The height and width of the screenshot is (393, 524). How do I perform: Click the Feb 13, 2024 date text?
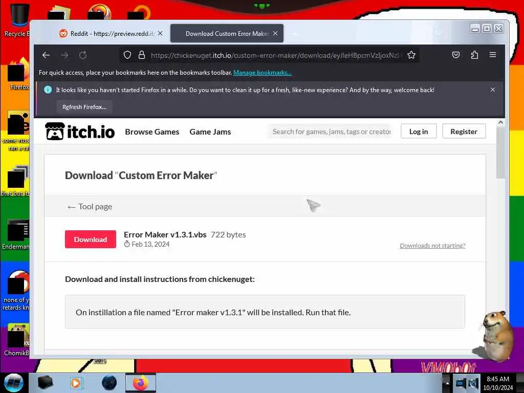(150, 244)
